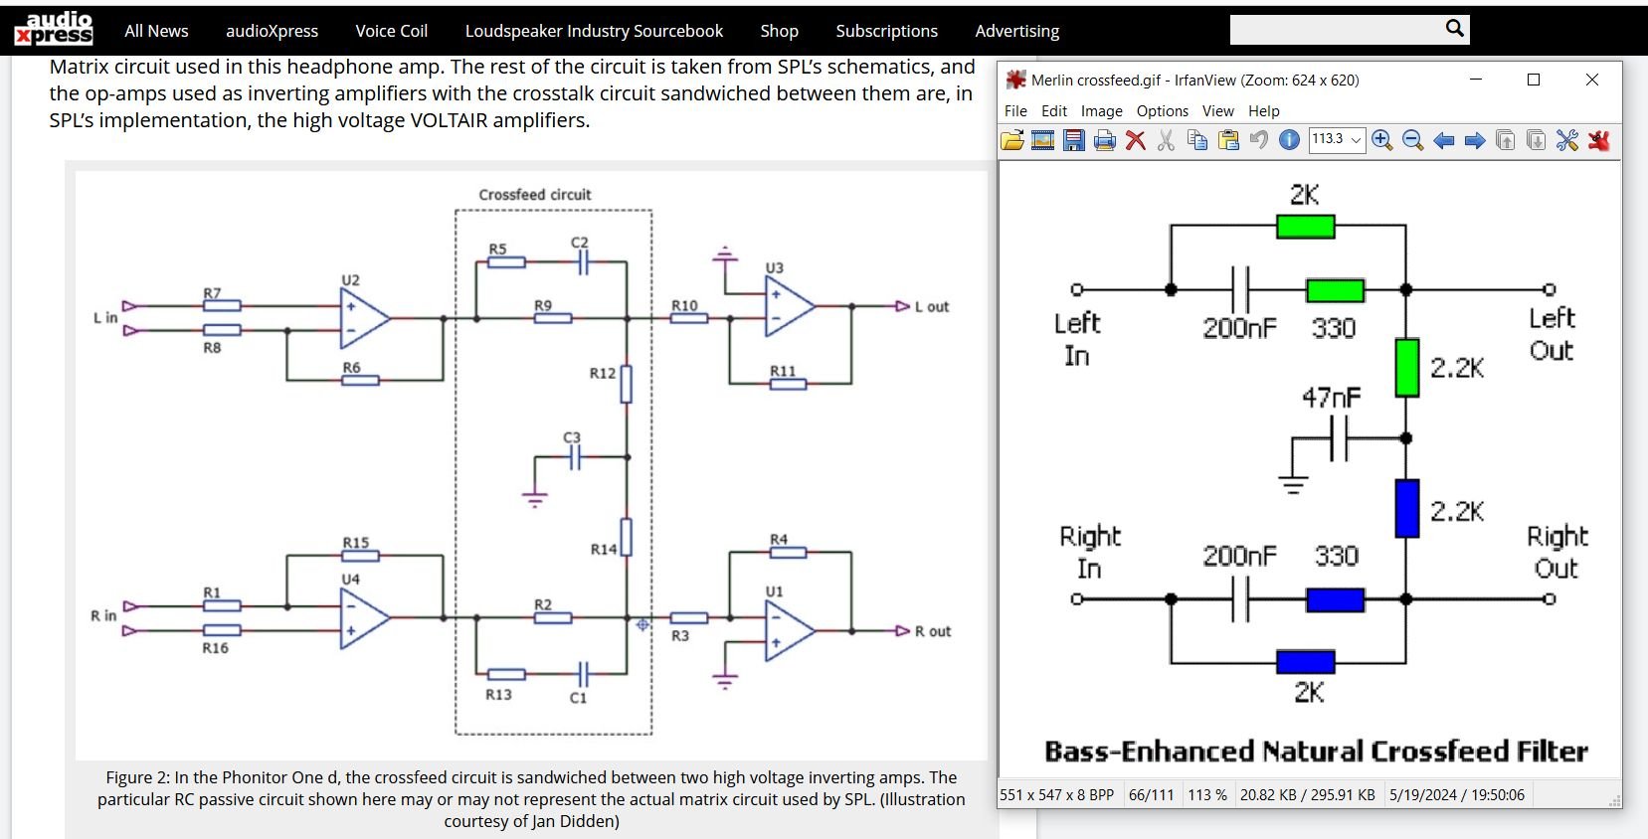Click the IrfanView window resize grip
Screen dimensions: 1648x839
click(x=1614, y=800)
